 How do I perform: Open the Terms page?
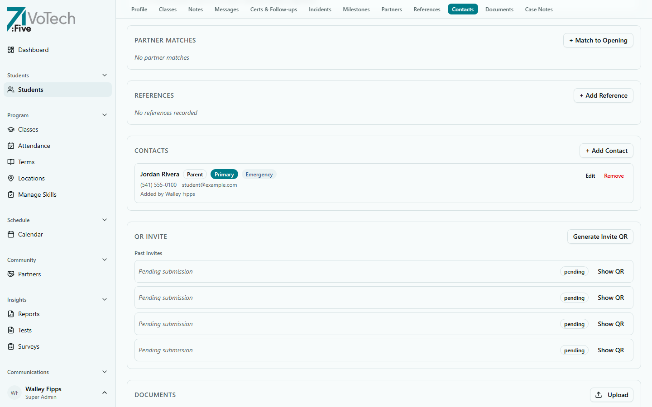click(26, 162)
